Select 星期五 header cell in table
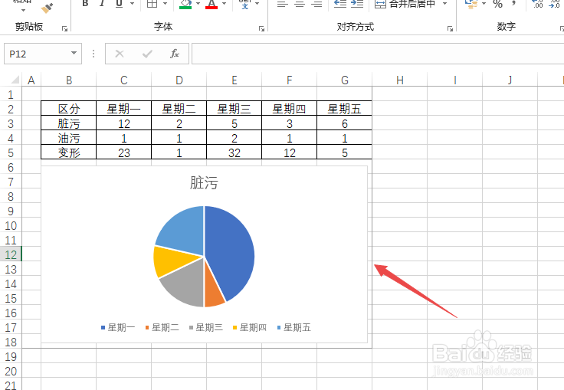Viewport: 564px width, 390px height. coord(344,109)
